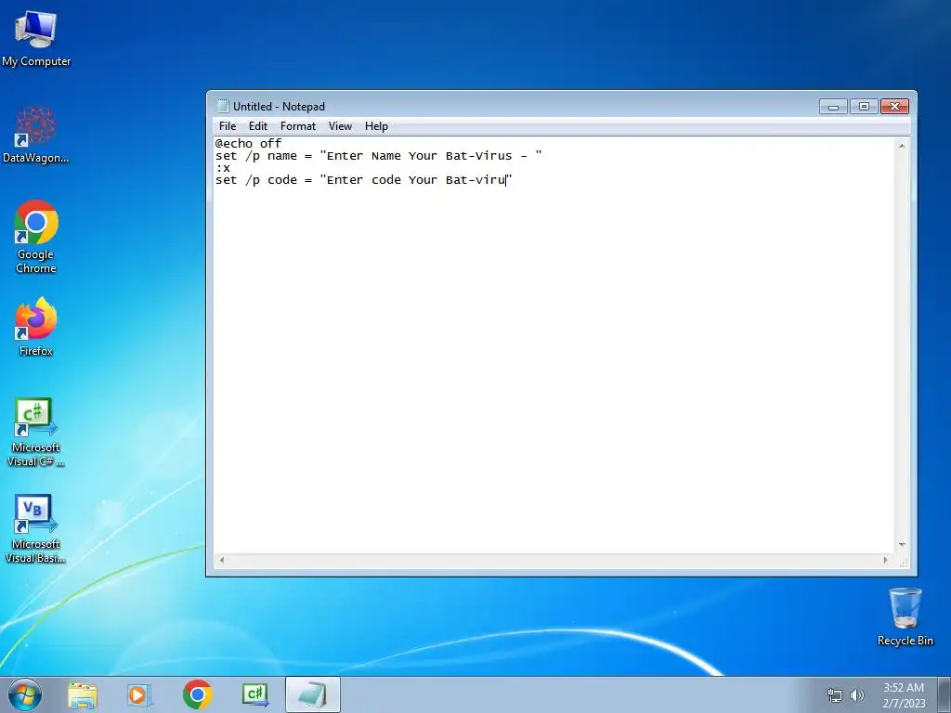
Task: Open the Format menu in Notepad
Action: click(298, 126)
